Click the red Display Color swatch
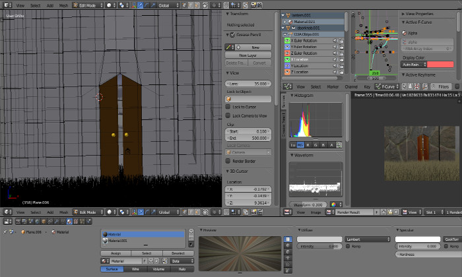This screenshot has height=277, width=462. 442,64
